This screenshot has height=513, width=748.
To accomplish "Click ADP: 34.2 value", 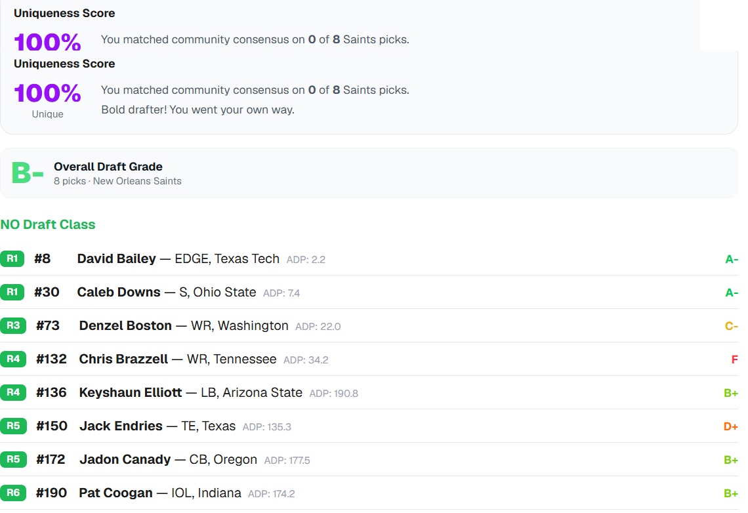I will [x=306, y=359].
